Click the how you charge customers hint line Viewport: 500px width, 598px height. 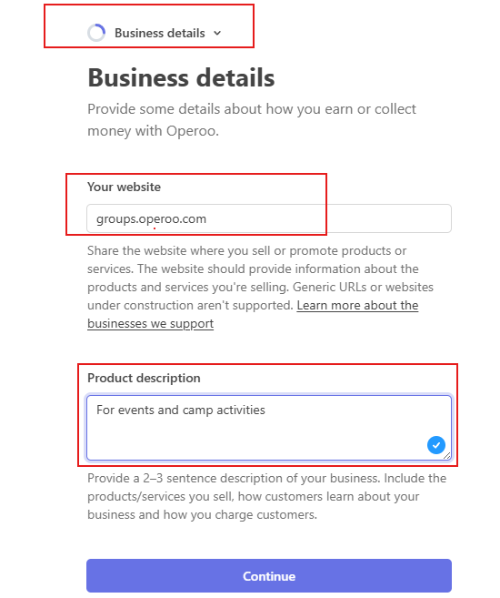point(202,515)
